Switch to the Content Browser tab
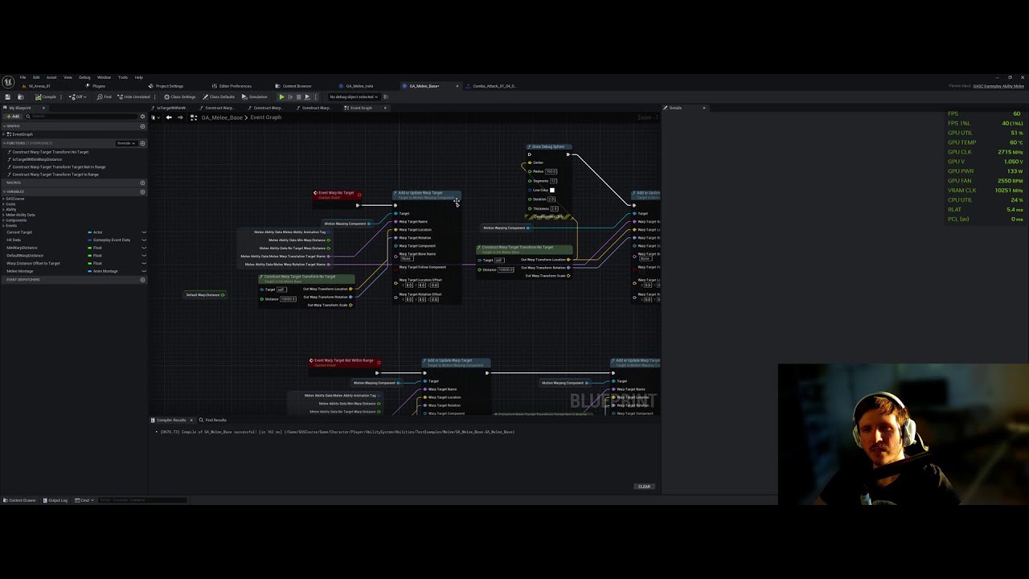The width and height of the screenshot is (1029, 579). (293, 86)
